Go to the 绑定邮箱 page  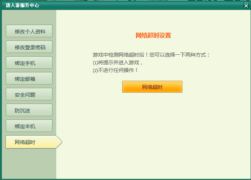tap(29, 79)
